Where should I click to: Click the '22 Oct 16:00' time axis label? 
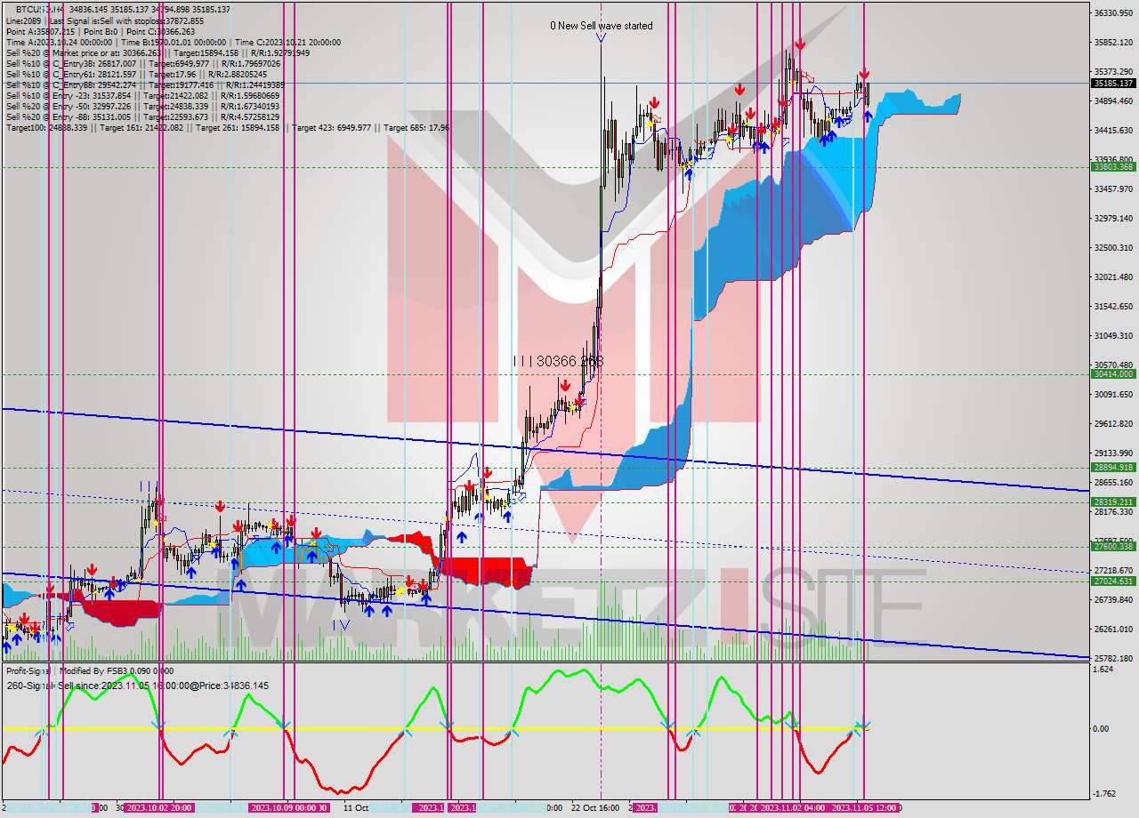(595, 808)
